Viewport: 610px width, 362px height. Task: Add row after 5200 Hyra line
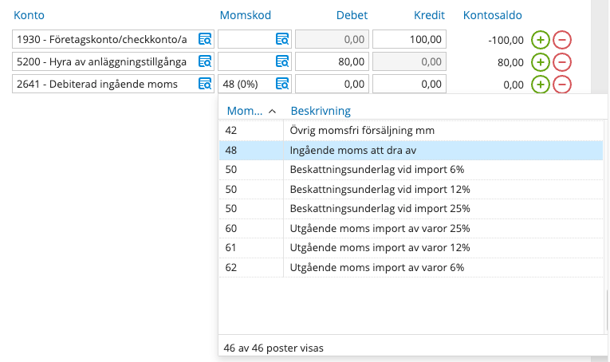tap(540, 62)
